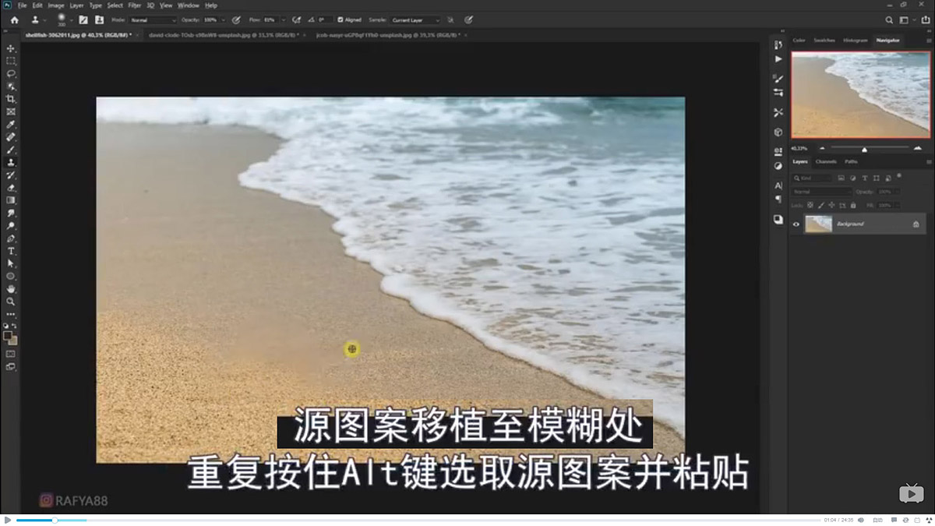
Task: Hide the Background layer visibility
Action: point(796,224)
